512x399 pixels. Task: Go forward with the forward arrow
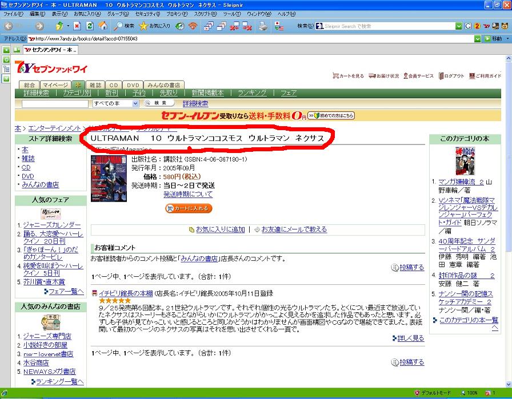click(x=39, y=26)
